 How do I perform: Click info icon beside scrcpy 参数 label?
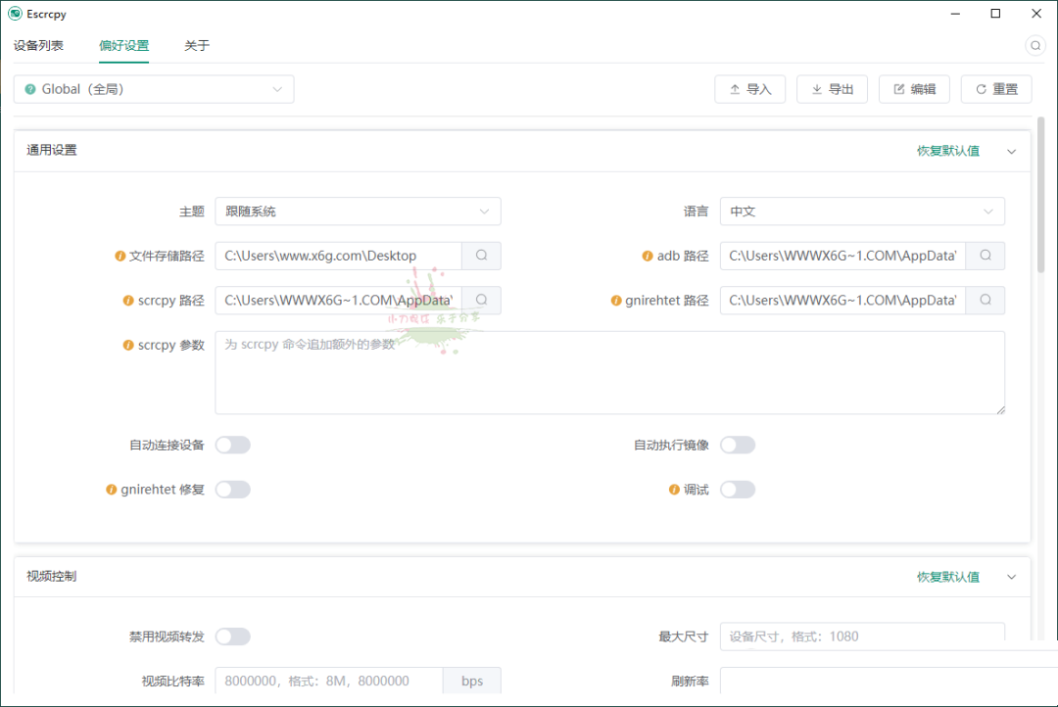(x=128, y=346)
